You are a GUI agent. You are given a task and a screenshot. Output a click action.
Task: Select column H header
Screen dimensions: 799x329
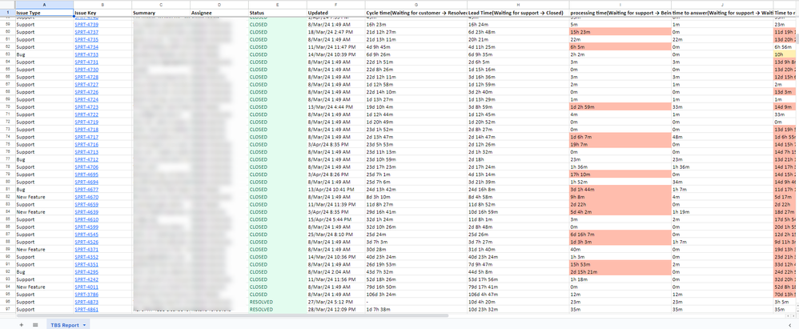(518, 4)
